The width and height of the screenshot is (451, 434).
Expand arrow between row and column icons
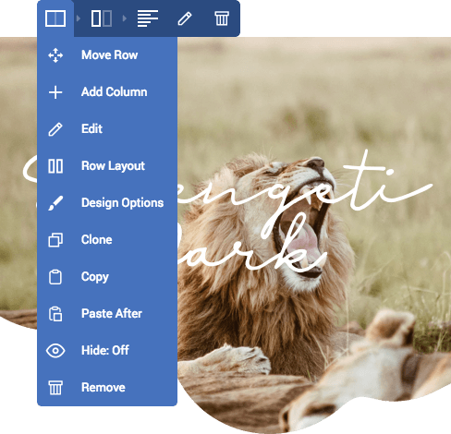[x=79, y=18]
